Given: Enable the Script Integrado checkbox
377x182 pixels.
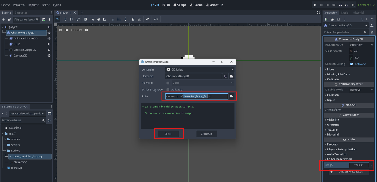Looking at the screenshot, I should tap(168, 90).
